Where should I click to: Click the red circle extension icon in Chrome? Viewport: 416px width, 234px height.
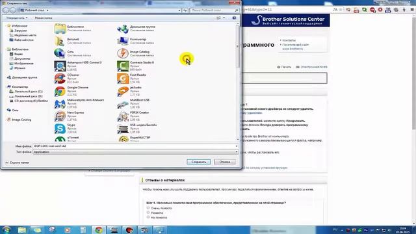(380, 10)
